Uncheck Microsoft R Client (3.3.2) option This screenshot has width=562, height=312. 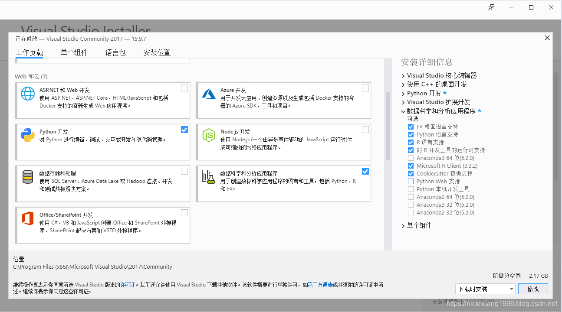click(x=411, y=166)
